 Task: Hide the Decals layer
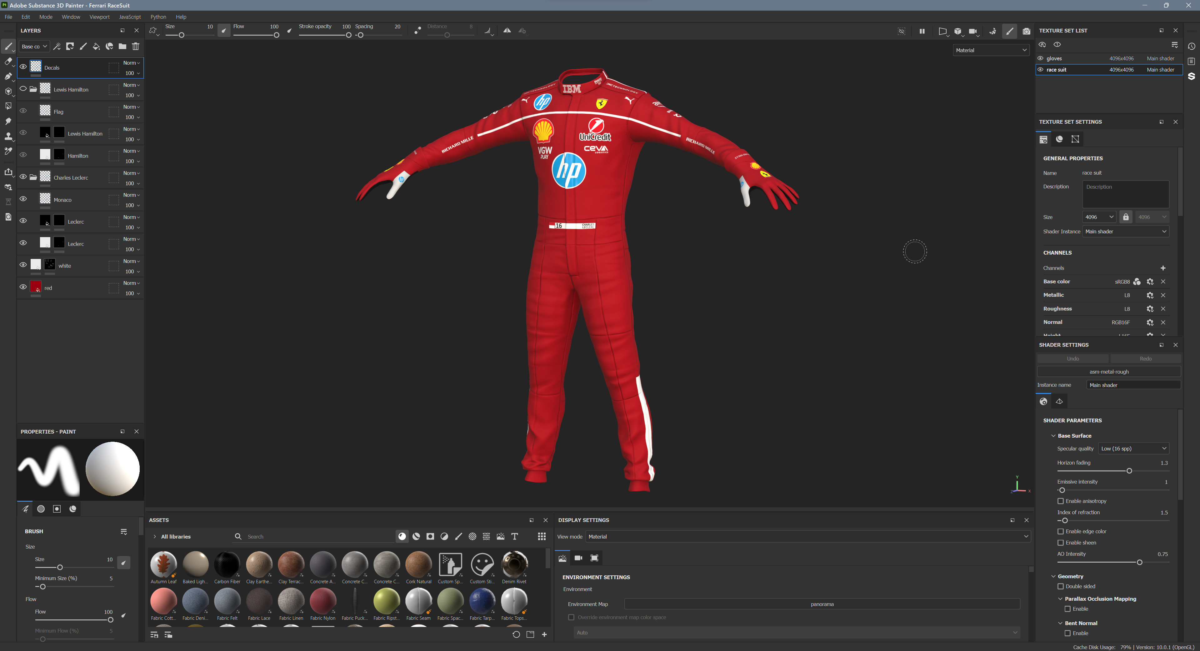(23, 67)
